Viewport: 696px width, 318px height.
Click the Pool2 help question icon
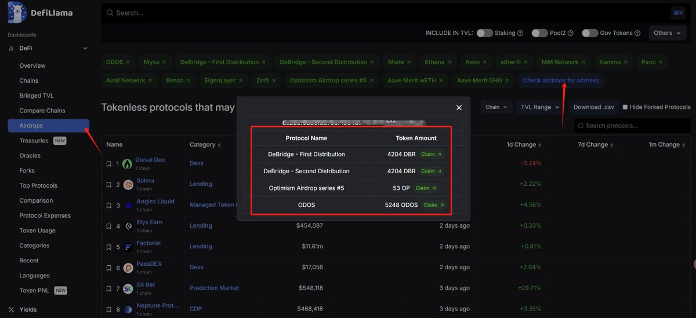pyautogui.click(x=571, y=33)
